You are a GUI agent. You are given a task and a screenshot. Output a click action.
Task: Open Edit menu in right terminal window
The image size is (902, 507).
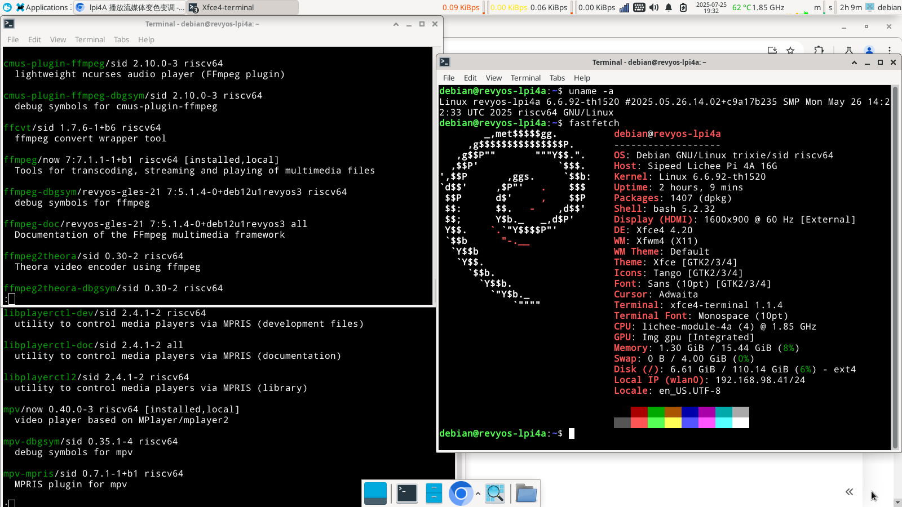click(470, 78)
